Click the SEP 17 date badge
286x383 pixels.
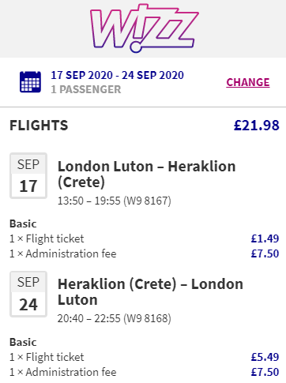click(28, 175)
